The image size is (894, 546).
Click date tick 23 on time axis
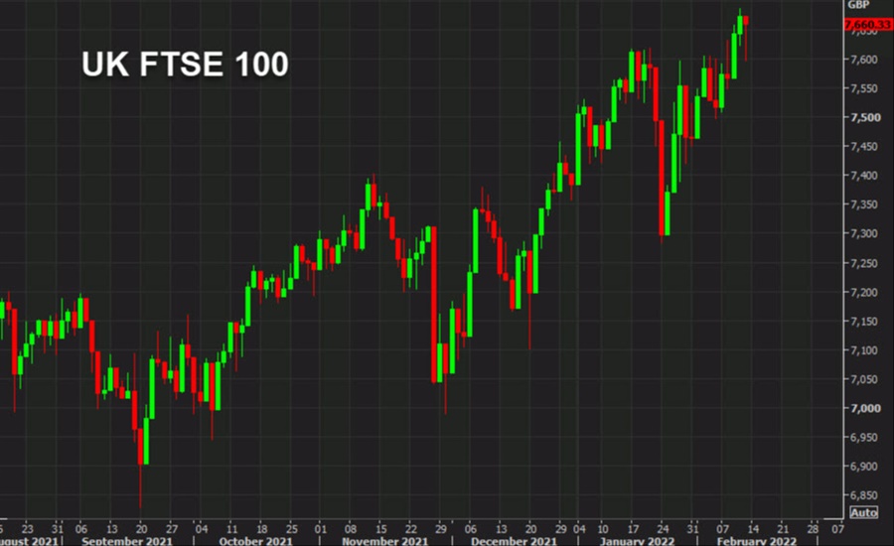28,529
